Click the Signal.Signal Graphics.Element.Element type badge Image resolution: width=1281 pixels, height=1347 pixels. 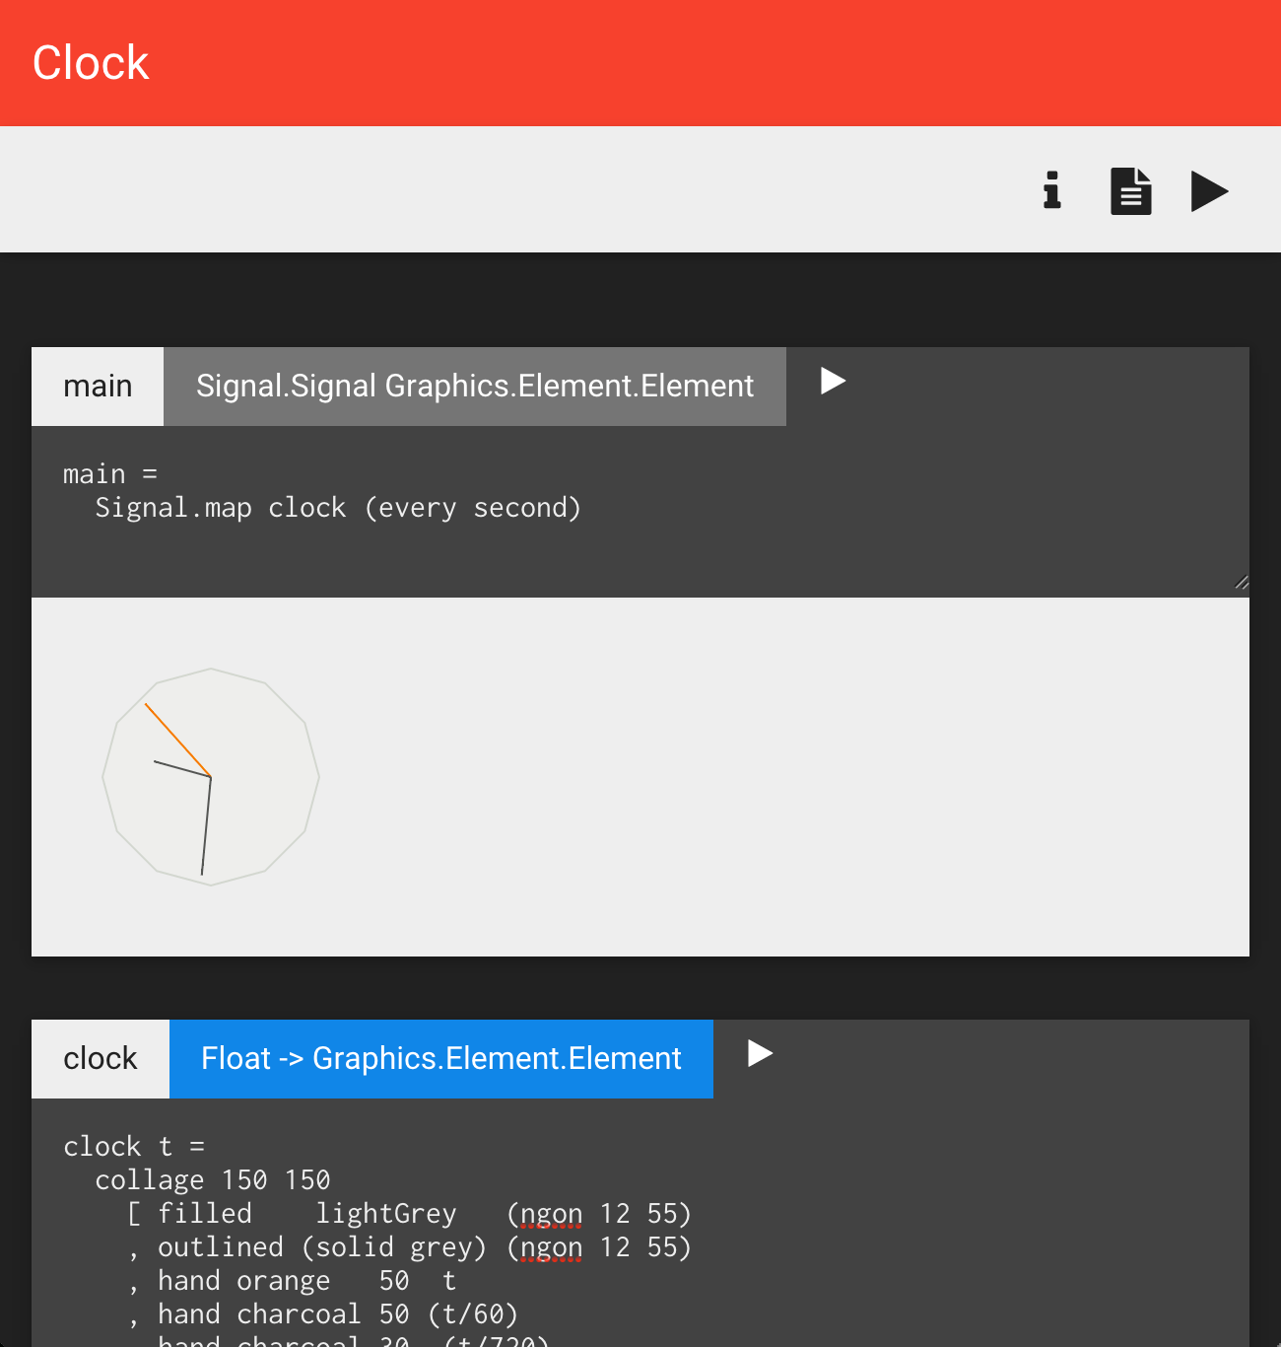[475, 386]
